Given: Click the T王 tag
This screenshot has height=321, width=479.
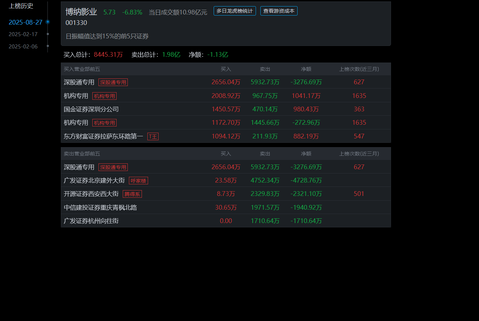Looking at the screenshot, I should pyautogui.click(x=153, y=137).
